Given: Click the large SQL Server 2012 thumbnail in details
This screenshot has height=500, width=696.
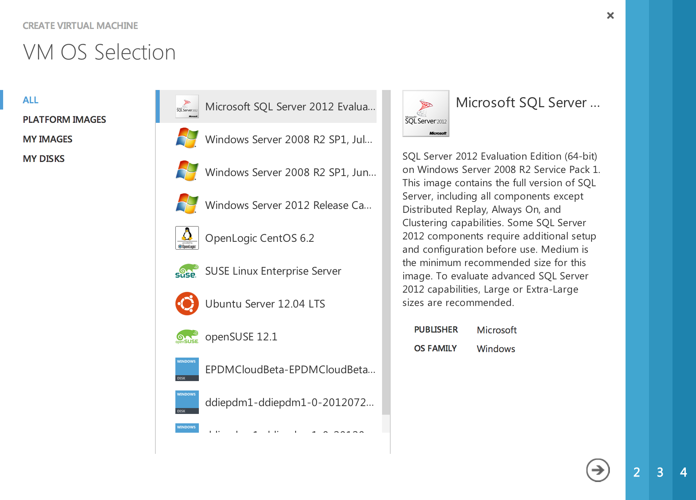Looking at the screenshot, I should [426, 113].
